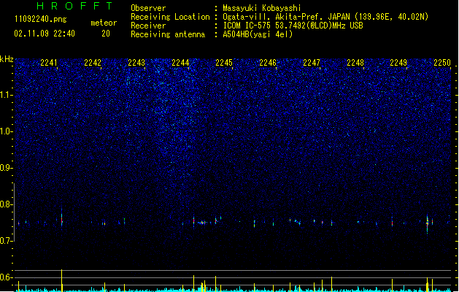Click the 2245 time marker
This screenshot has height=292, width=459.
point(224,63)
